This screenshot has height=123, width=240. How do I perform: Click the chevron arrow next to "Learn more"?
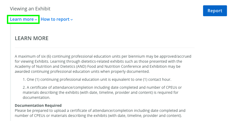36,20
